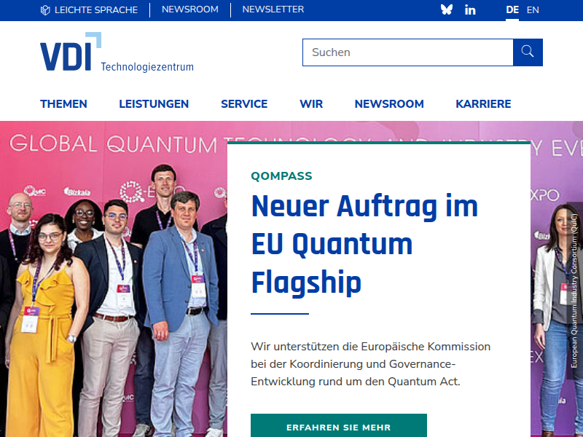Open the KARRIERE main menu
Image resolution: width=583 pixels, height=437 pixels.
(483, 103)
